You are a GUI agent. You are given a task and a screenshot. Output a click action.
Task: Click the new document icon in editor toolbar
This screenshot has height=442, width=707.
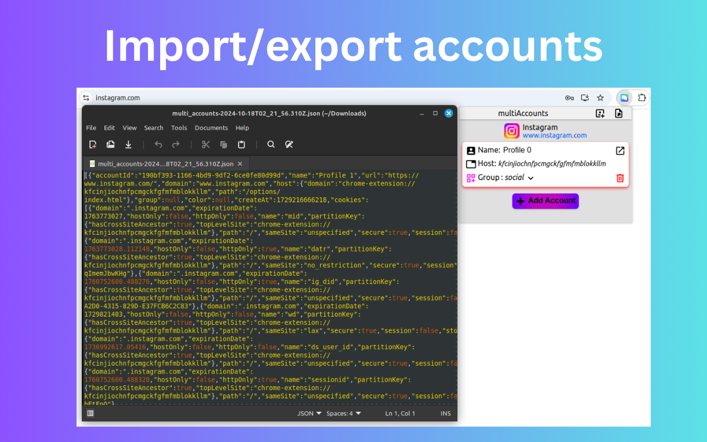(93, 144)
